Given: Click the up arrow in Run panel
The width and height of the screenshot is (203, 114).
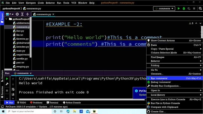Looking at the screenshot, I should [x=13, y=79].
